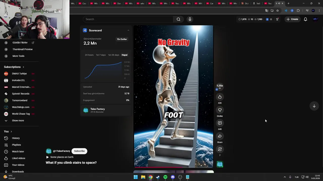The width and height of the screenshot is (323, 181).
Task: Click in the YouTube search field
Action: tap(128, 19)
